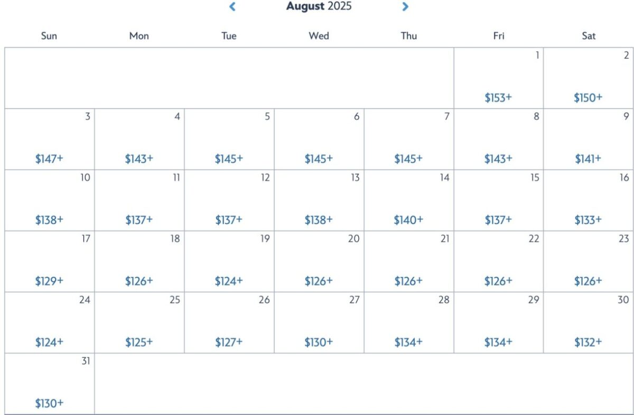Pick August 16 with $133+ price

(588, 201)
